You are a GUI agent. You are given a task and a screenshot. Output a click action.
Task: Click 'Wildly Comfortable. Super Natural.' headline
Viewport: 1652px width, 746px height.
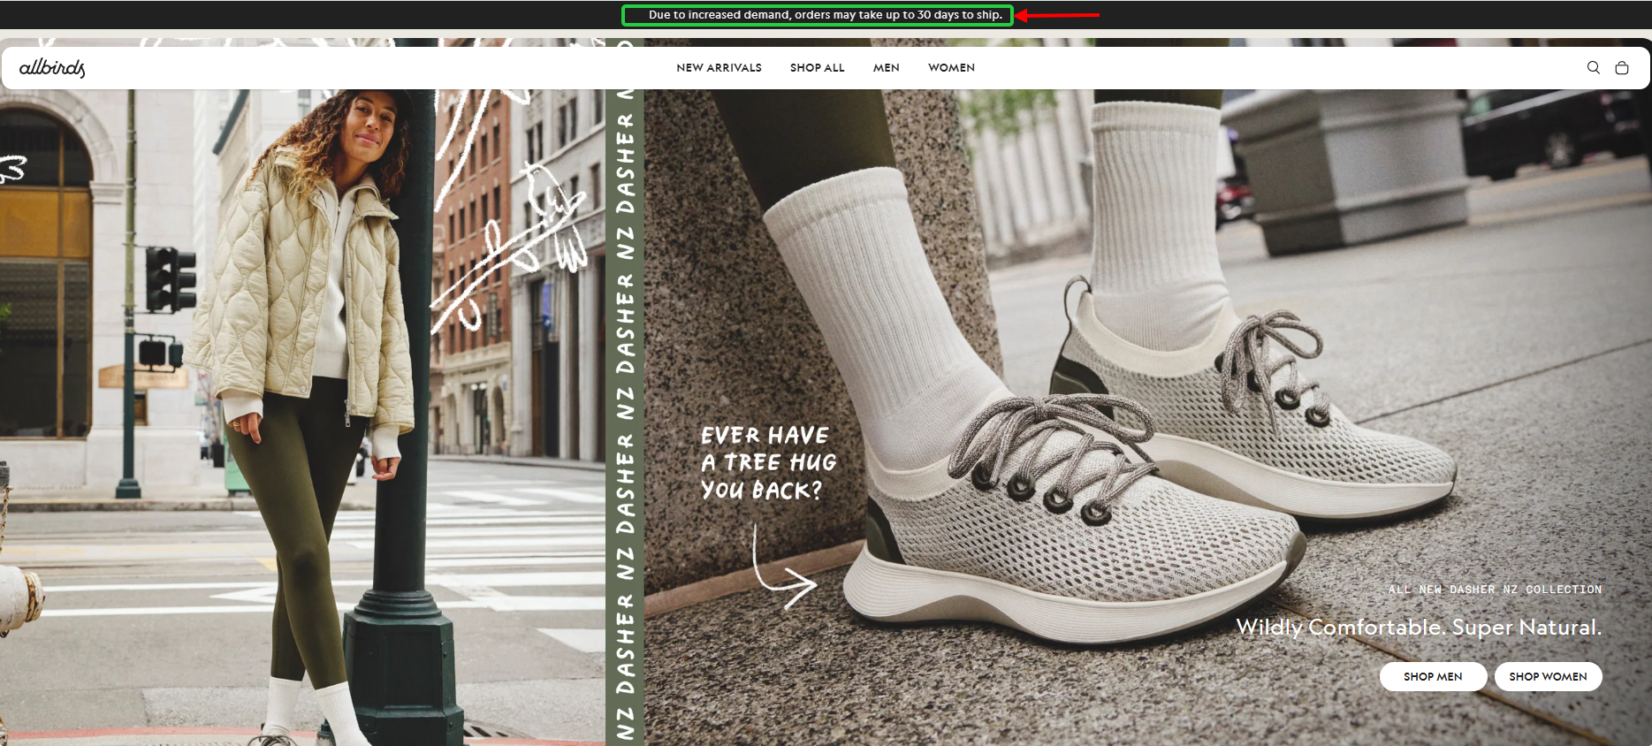coord(1419,627)
